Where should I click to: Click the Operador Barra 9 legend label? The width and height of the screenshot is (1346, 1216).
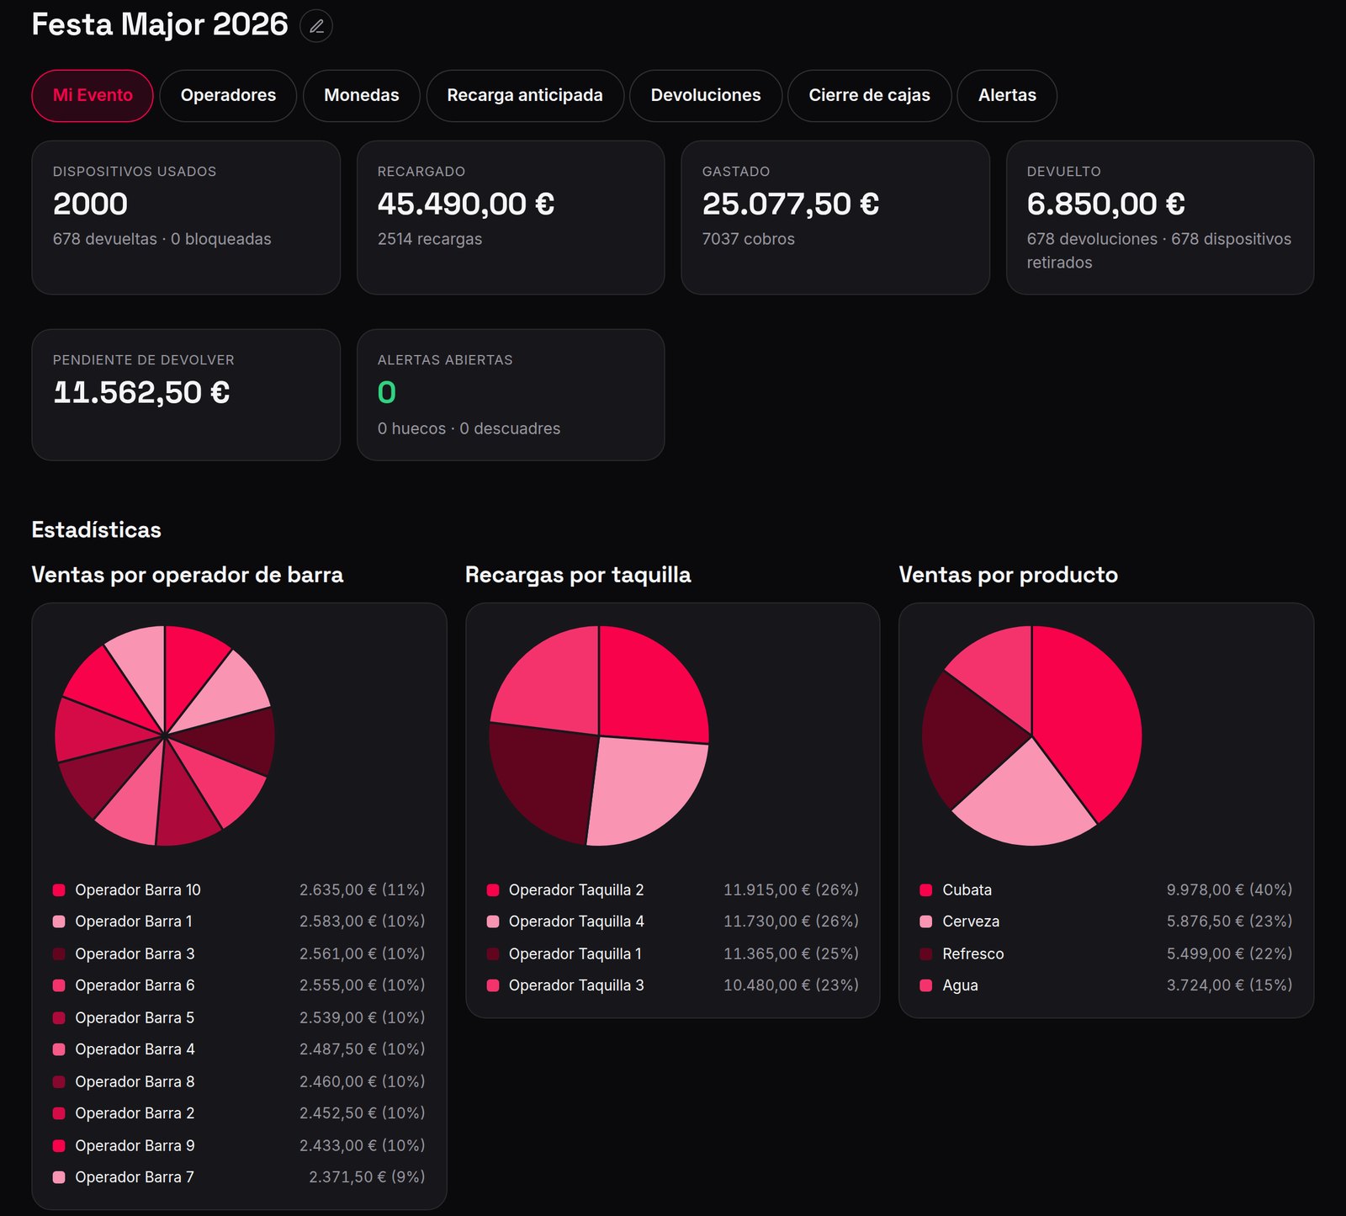(135, 1145)
